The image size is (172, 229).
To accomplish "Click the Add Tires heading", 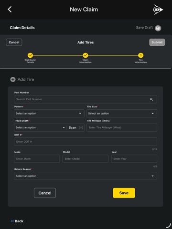I will (86, 42).
